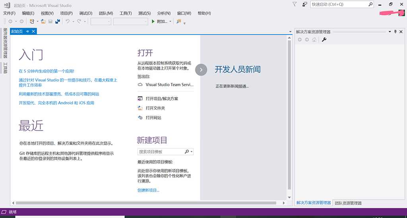
Task: Click the 打开网站 link
Action: coord(153,118)
